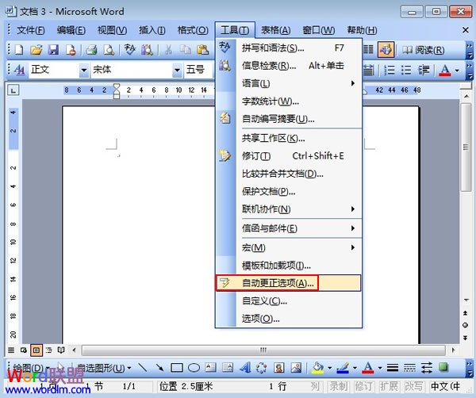Open Styles and Formatting icon
476x398 pixels.
[19, 70]
